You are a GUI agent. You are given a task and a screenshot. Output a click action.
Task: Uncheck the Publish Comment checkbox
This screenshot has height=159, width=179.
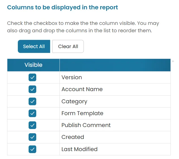tap(32, 125)
